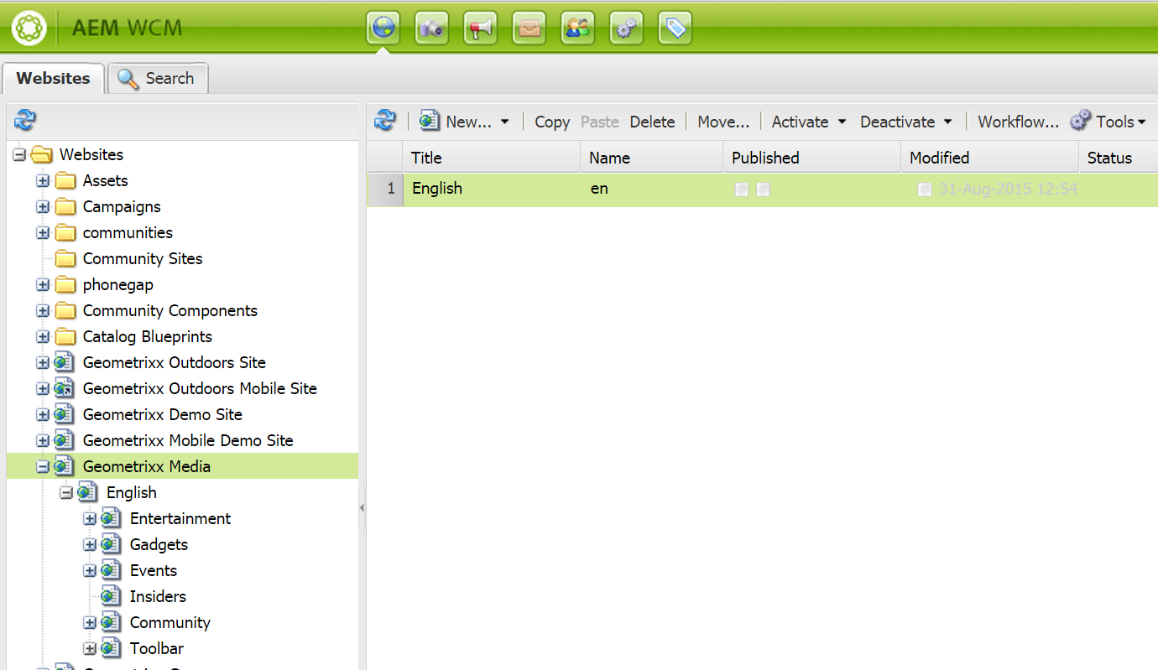Viewport: 1158px width, 670px height.
Task: Click the AEM circular logo
Action: pos(29,29)
